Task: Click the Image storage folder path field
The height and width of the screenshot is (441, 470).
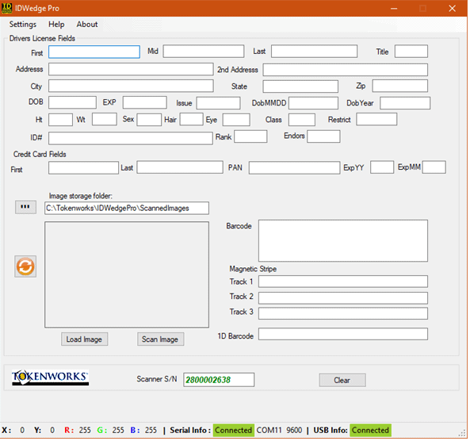Action: pyautogui.click(x=127, y=208)
